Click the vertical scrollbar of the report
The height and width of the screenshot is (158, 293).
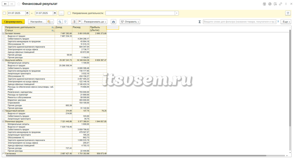tap(290, 78)
